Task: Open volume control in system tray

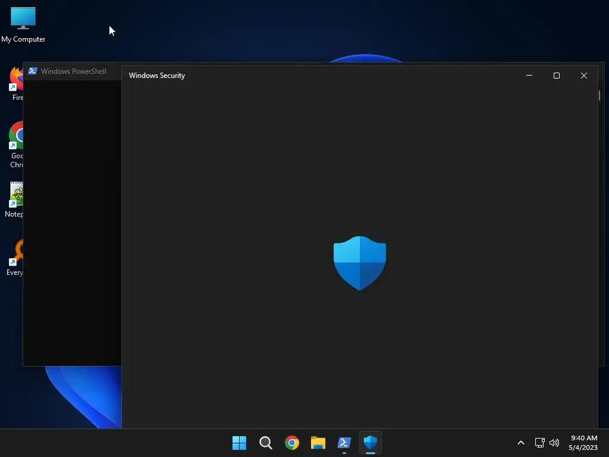Action: 554,443
